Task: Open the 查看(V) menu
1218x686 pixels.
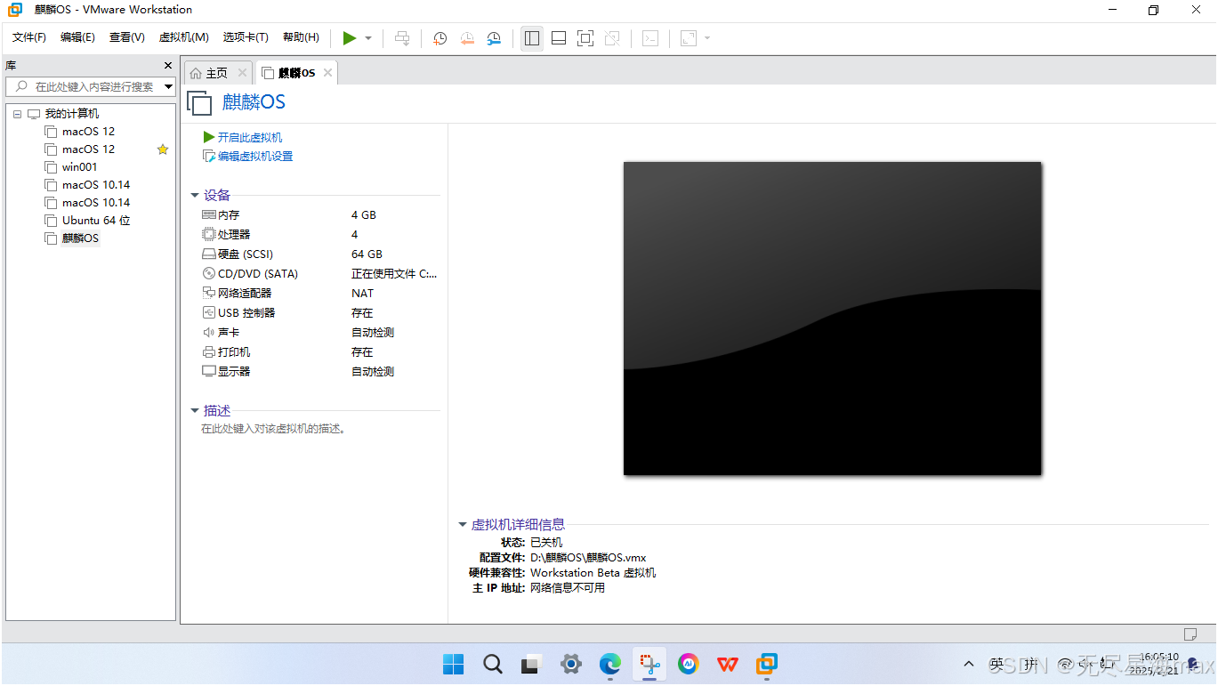Action: (127, 37)
